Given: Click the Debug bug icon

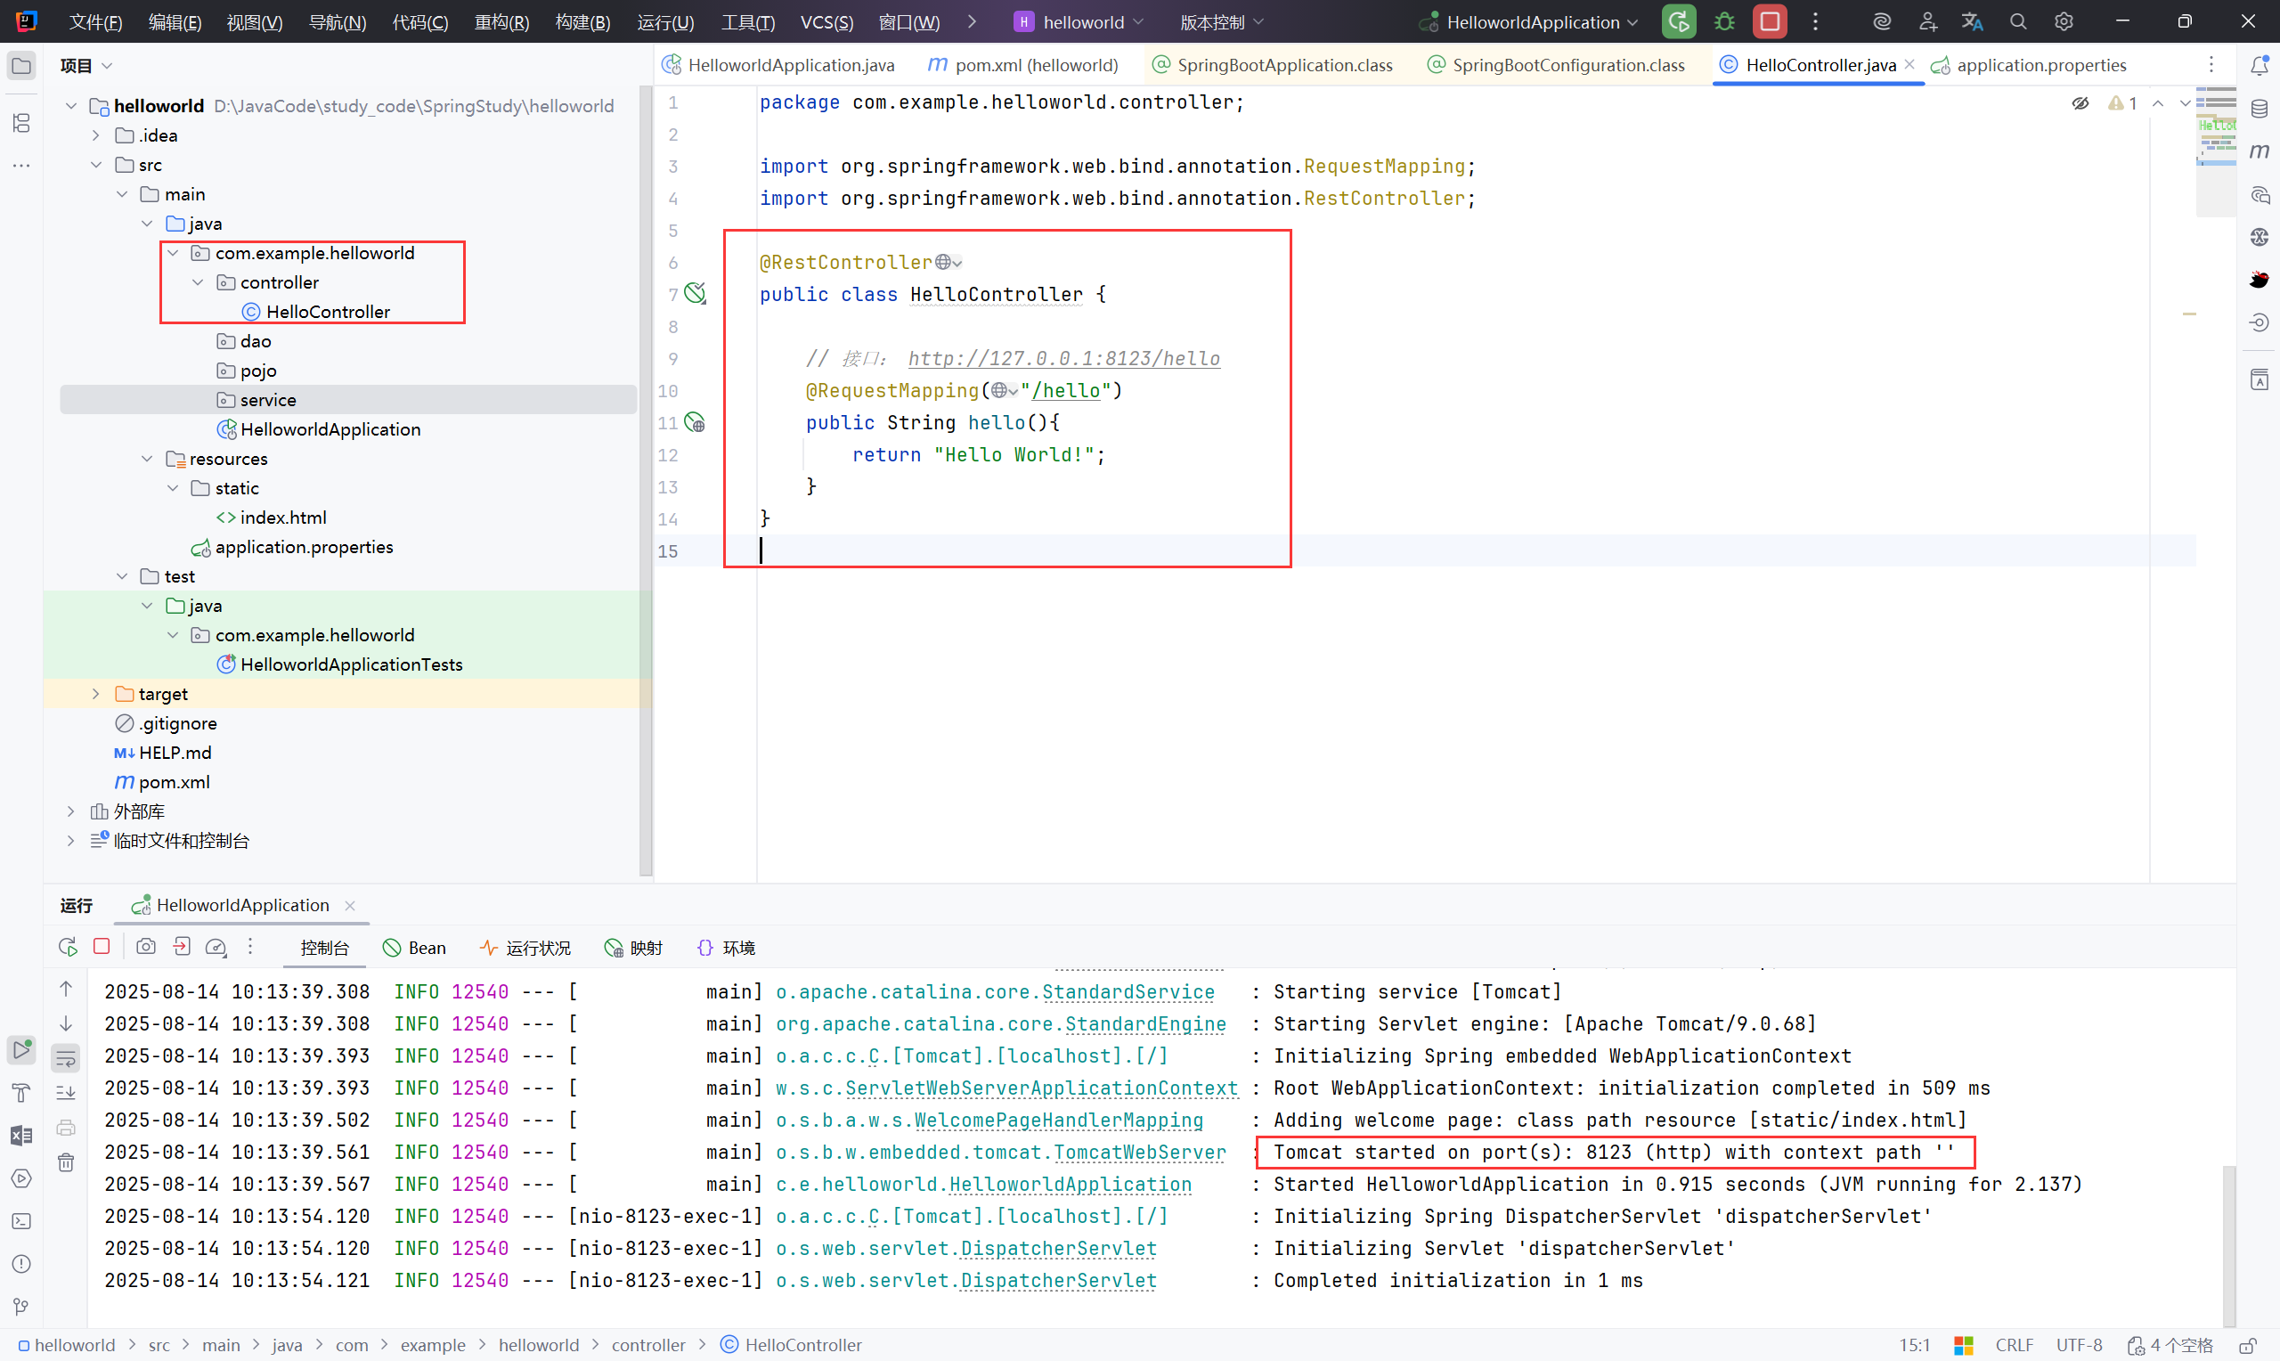Looking at the screenshot, I should click(1723, 22).
